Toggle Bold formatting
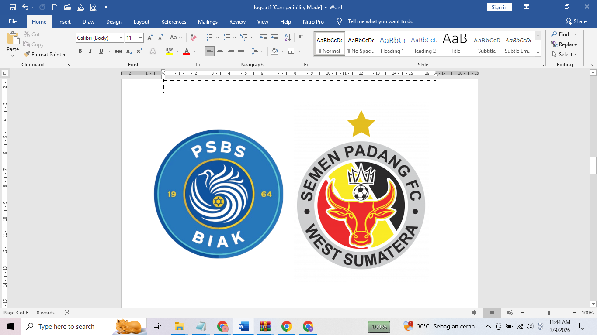 [x=80, y=51]
